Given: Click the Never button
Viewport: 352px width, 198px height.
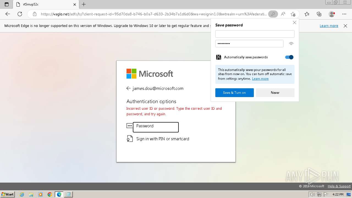Looking at the screenshot, I should (x=275, y=93).
